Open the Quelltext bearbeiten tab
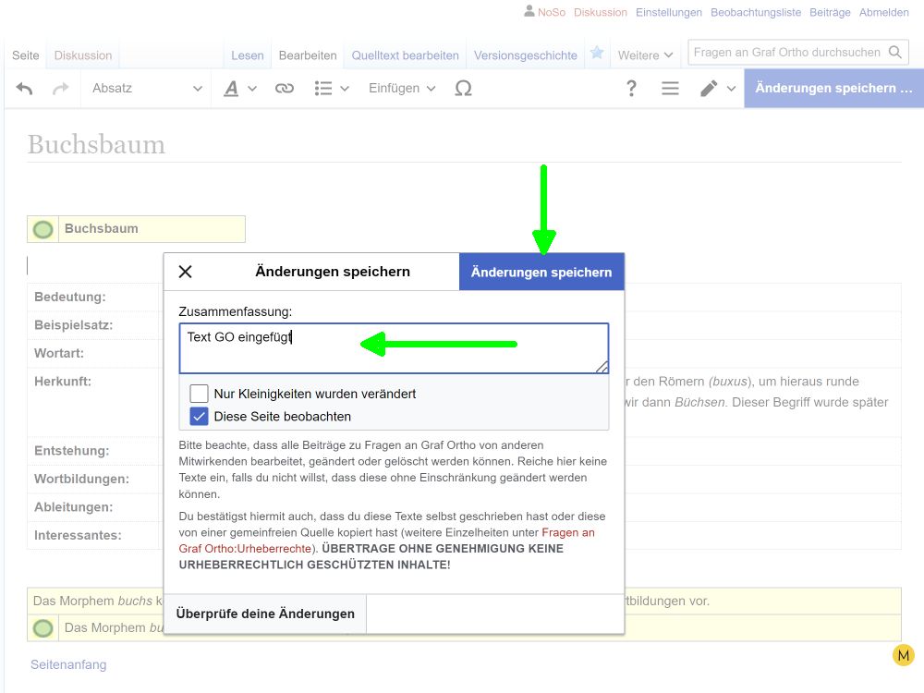The width and height of the screenshot is (924, 693). (x=405, y=55)
